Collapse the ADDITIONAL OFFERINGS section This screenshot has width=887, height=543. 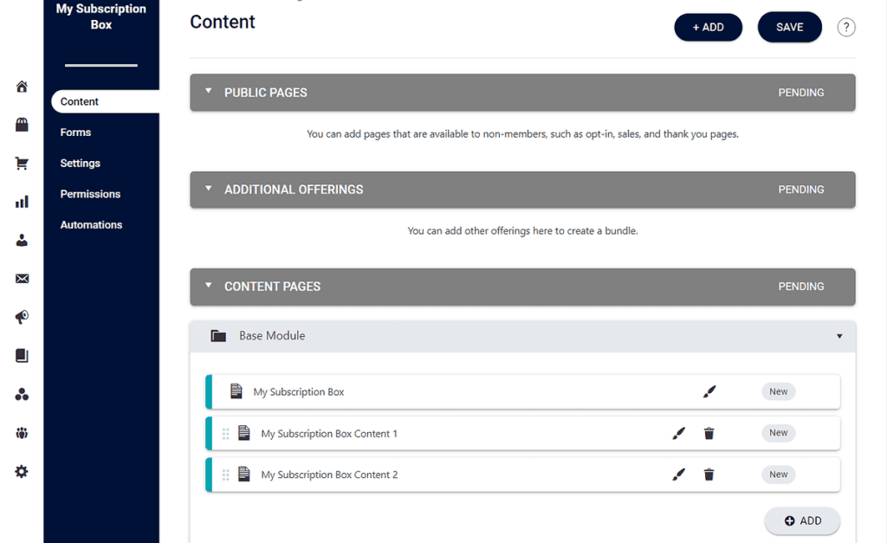pos(208,189)
